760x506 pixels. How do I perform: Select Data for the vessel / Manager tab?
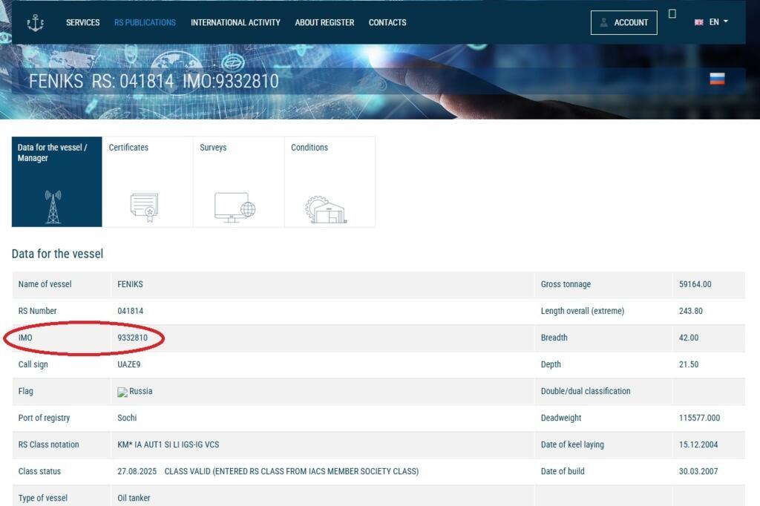pyautogui.click(x=53, y=153)
